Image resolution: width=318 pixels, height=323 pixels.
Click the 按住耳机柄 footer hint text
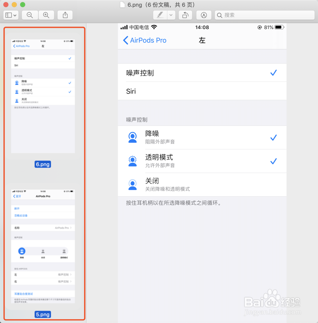(x=174, y=203)
